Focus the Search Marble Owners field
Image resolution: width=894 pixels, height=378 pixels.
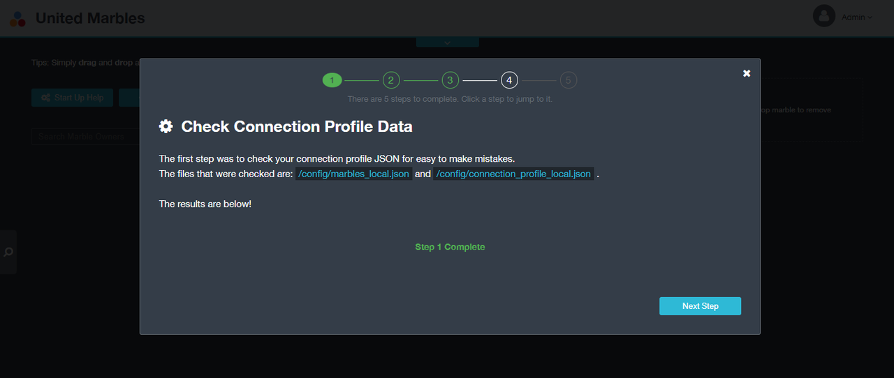click(x=85, y=136)
